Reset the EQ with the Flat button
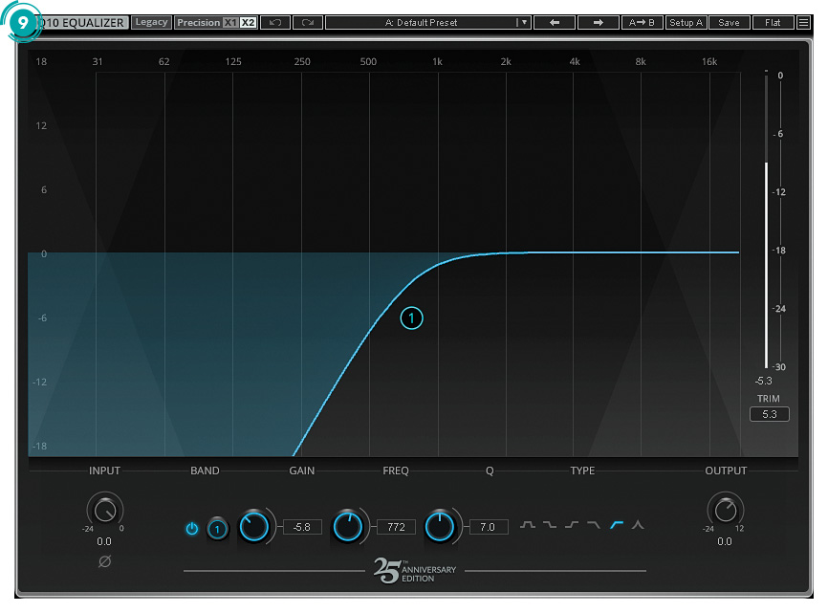This screenshot has width=828, height=613. 773,22
